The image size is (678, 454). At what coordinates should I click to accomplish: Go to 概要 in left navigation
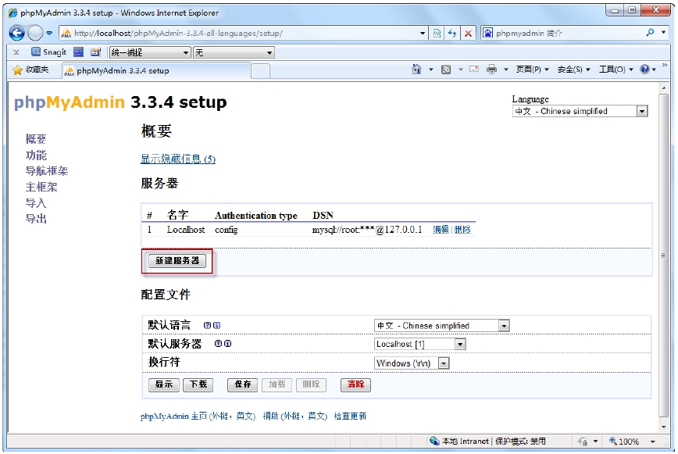pyautogui.click(x=36, y=139)
